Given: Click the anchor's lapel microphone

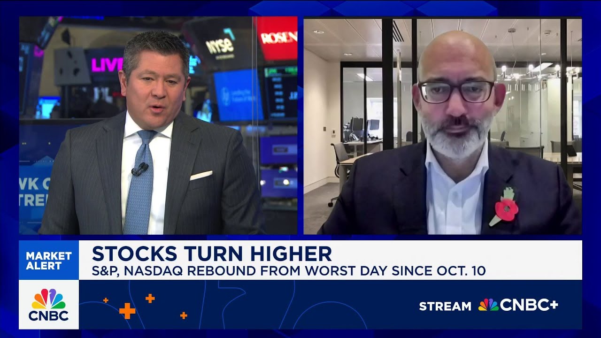Looking at the screenshot, I should pos(139,169).
